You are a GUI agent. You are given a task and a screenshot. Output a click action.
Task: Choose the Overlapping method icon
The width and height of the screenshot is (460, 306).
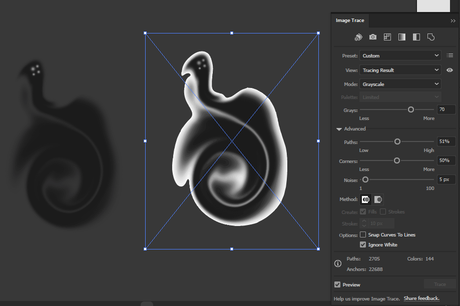coord(378,199)
